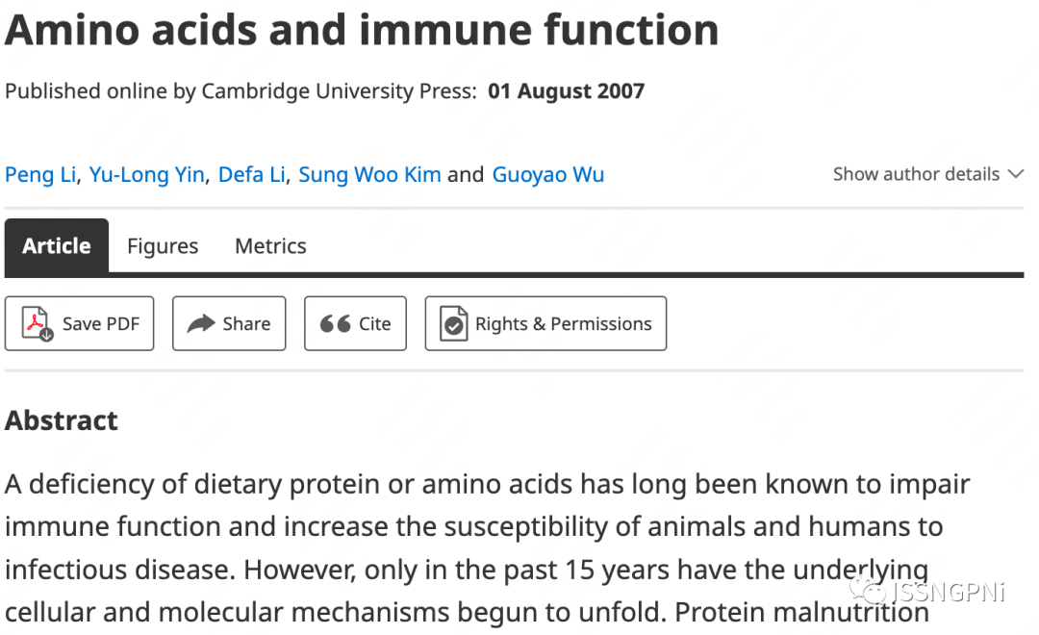Click the Defa Li author link
This screenshot has width=1039, height=635.
pos(251,175)
